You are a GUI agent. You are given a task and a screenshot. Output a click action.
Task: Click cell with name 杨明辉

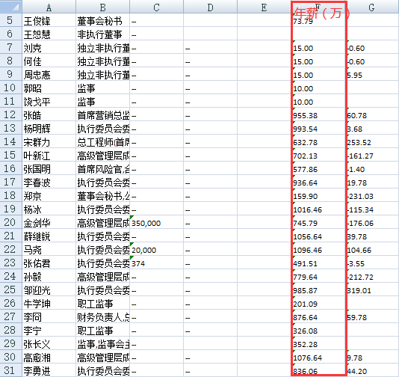coord(49,128)
